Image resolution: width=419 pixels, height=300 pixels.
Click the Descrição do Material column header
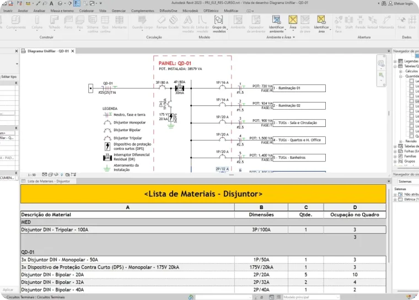click(127, 215)
